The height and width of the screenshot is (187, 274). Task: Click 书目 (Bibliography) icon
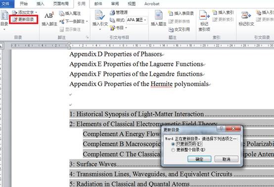[x=113, y=28]
